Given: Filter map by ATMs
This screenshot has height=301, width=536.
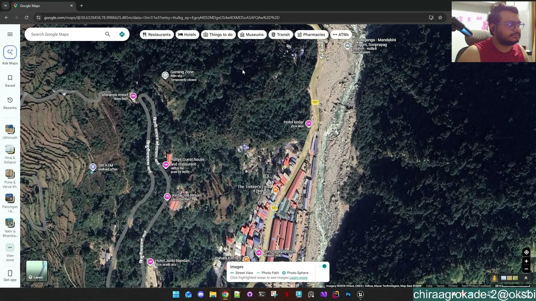Looking at the screenshot, I should (340, 35).
